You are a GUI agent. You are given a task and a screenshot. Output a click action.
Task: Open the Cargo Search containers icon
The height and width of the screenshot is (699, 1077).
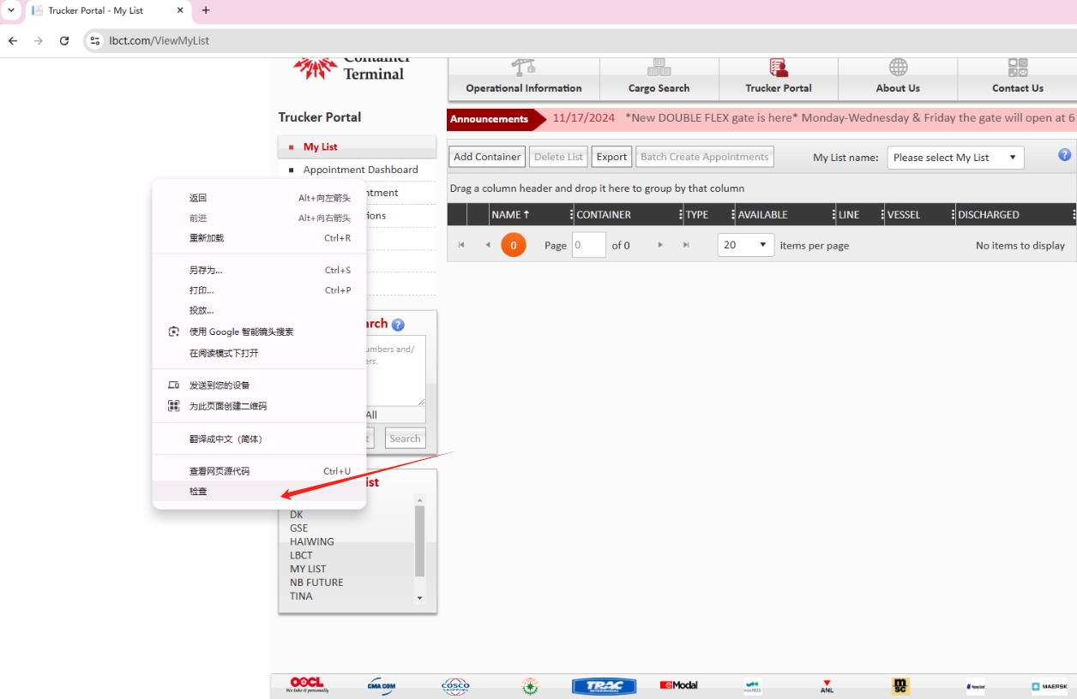[659, 68]
